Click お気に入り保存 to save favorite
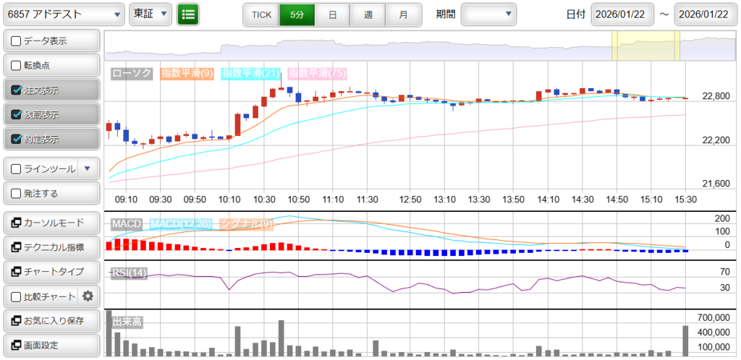Screen dimensions: 741x360 51,320
